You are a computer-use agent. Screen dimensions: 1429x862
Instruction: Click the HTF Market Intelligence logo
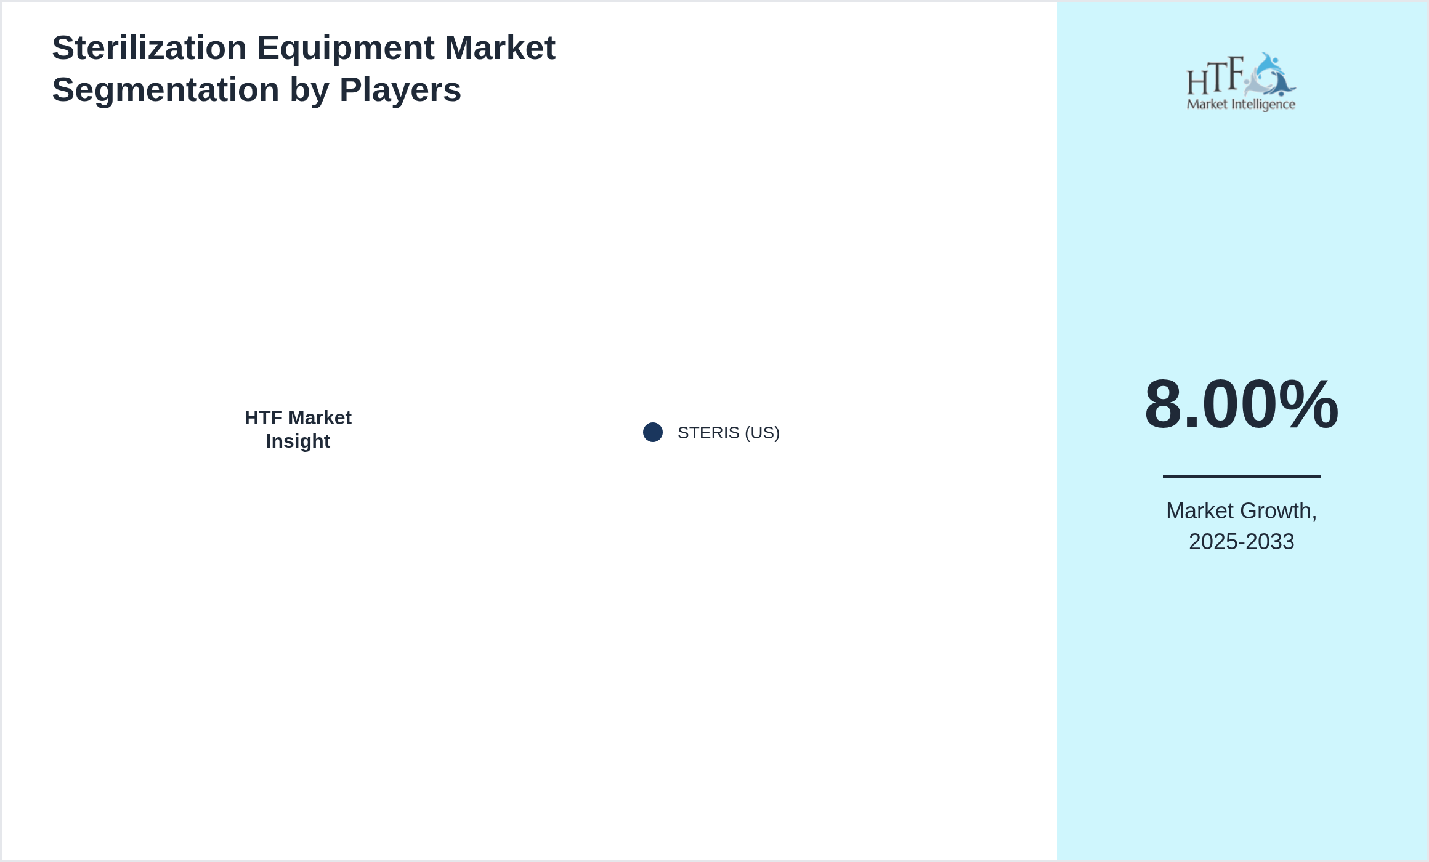pos(1242,80)
